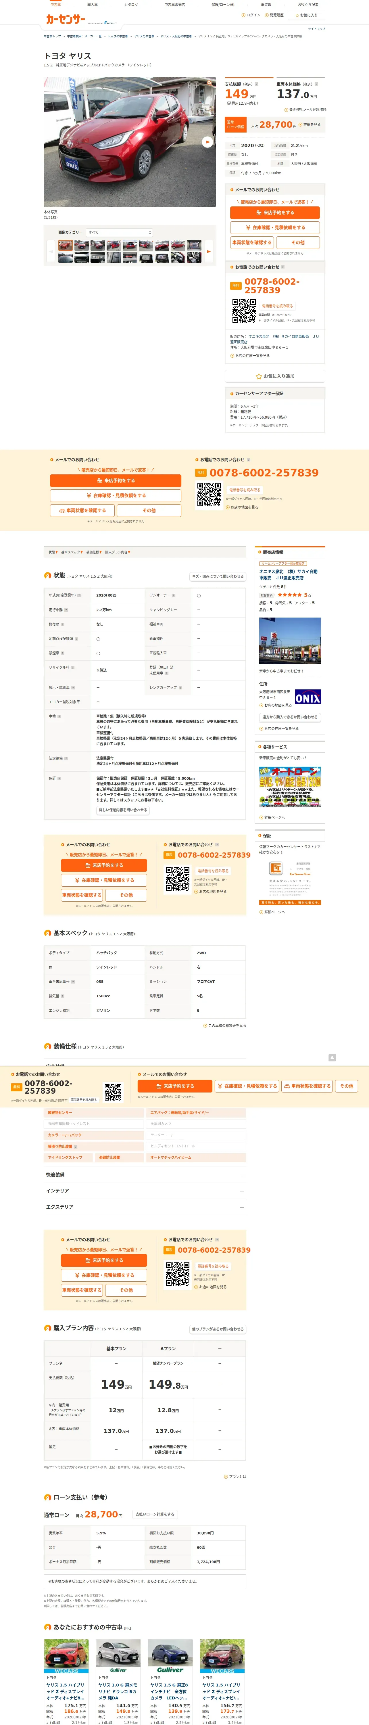
Task: Click the ログイン link in the header
Action: 251,15
